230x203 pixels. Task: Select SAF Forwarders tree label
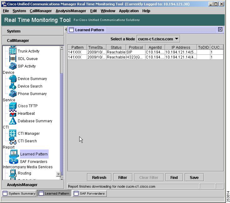pos(34,161)
